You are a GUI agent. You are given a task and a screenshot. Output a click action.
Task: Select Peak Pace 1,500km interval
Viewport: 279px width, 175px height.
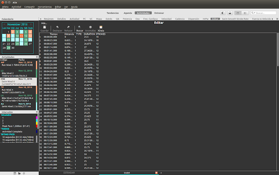16,126
